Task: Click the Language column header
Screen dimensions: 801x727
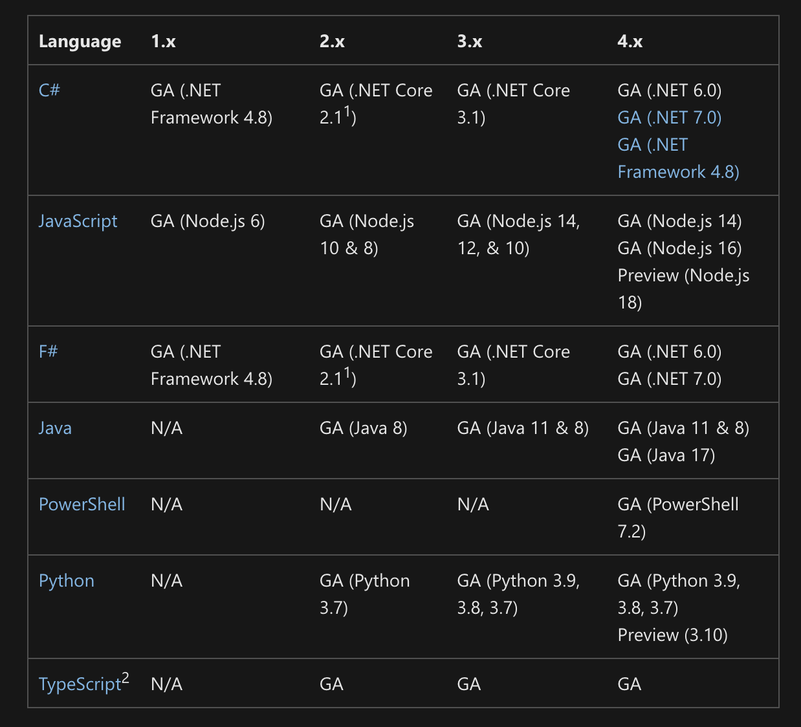Action: (x=80, y=41)
